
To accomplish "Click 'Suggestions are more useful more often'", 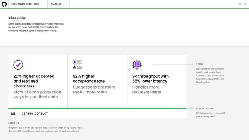I will tap(94, 89).
